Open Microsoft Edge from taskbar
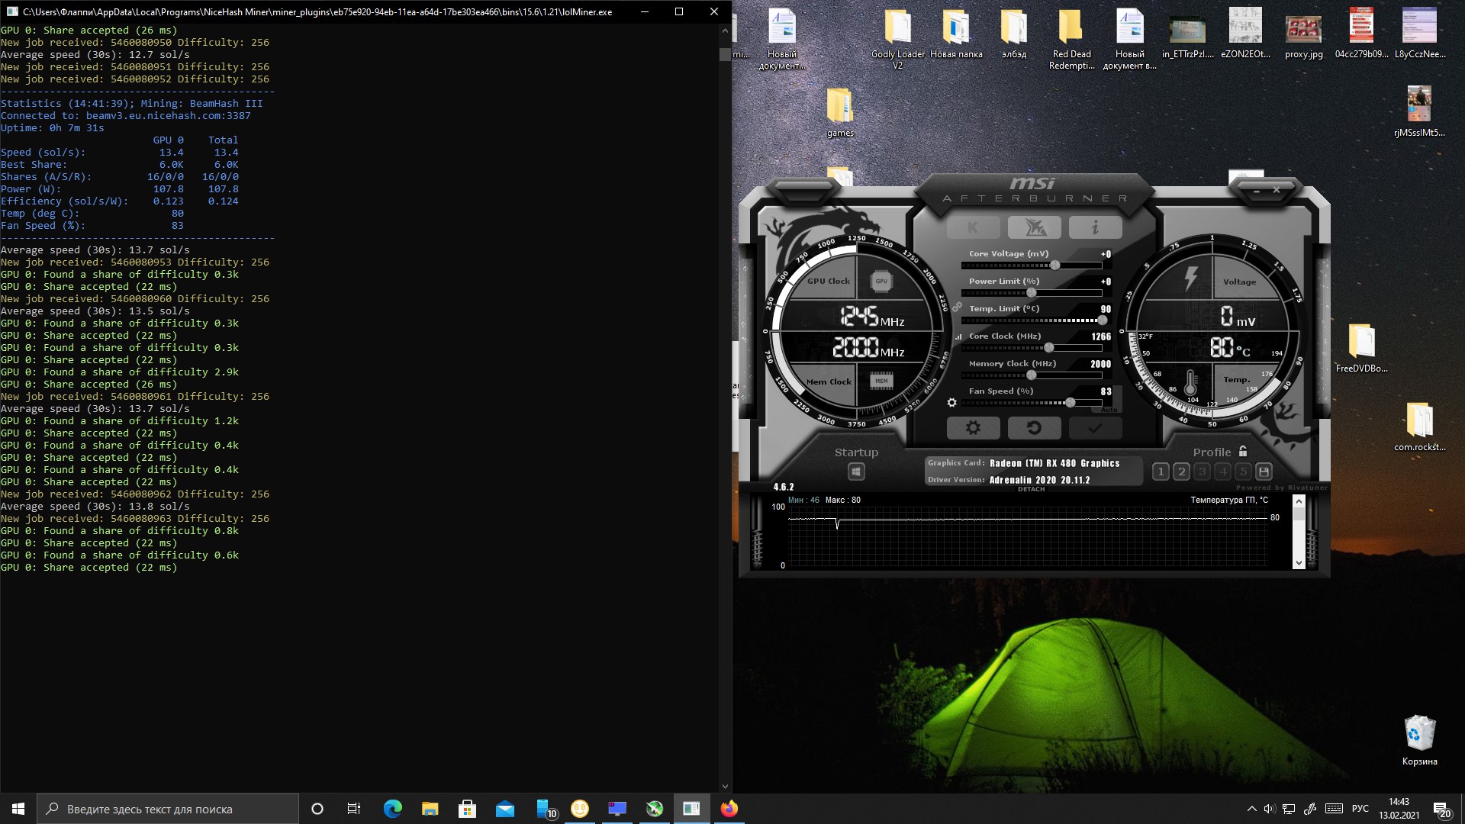This screenshot has width=1465, height=824. click(392, 809)
